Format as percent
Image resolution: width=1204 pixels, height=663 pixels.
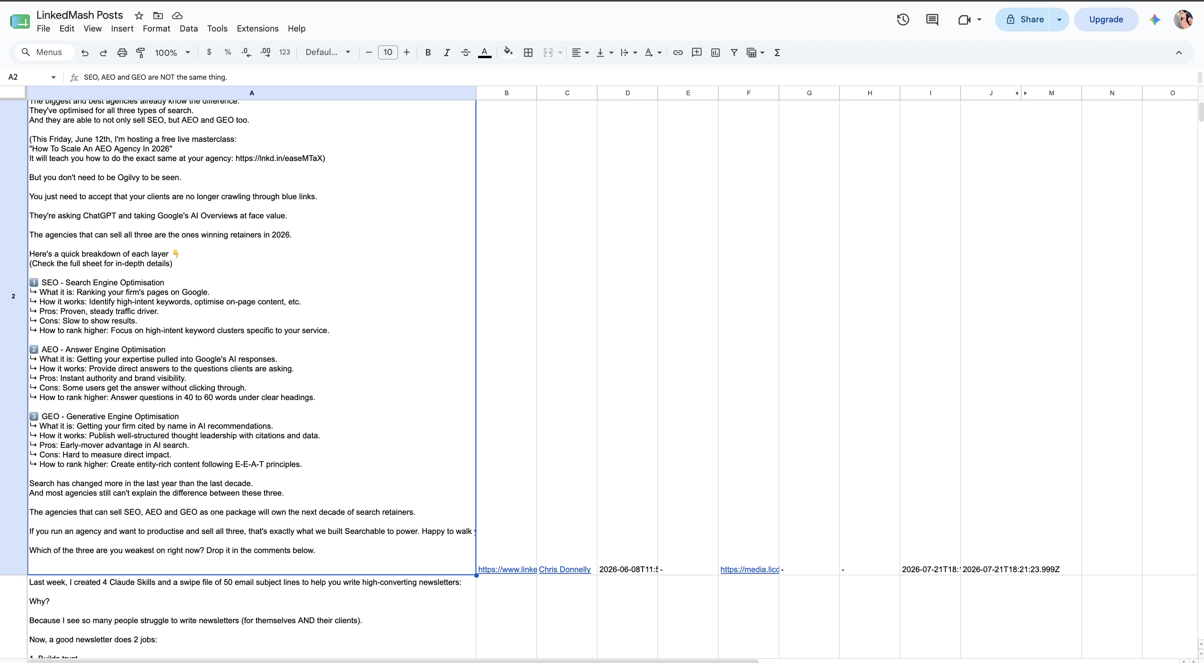coord(227,52)
